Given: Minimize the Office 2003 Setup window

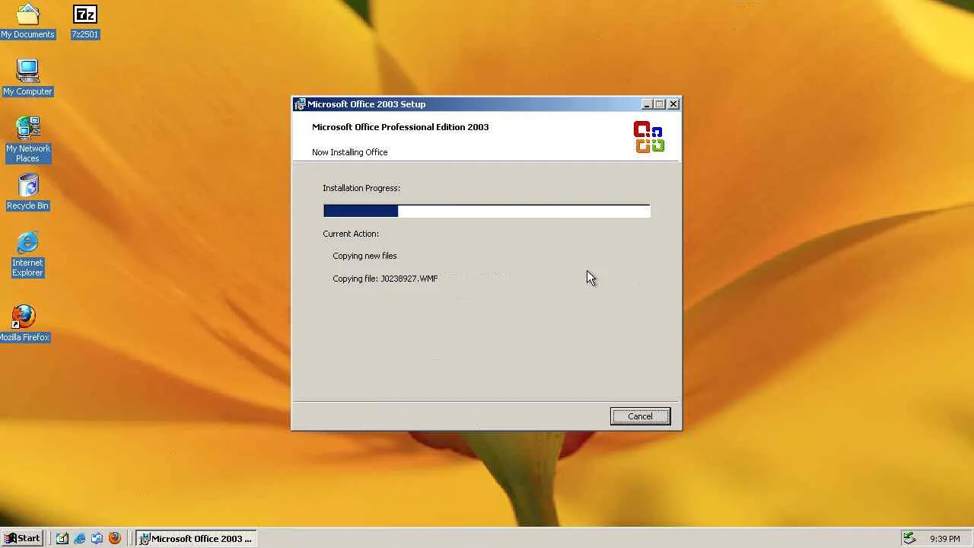Looking at the screenshot, I should pyautogui.click(x=647, y=104).
